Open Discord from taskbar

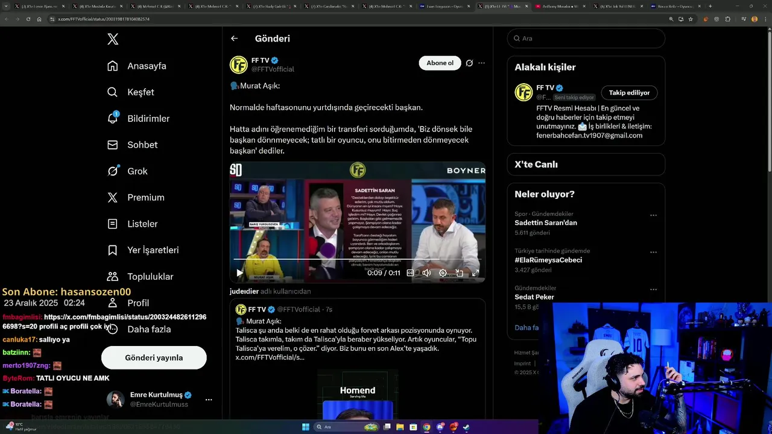440,427
